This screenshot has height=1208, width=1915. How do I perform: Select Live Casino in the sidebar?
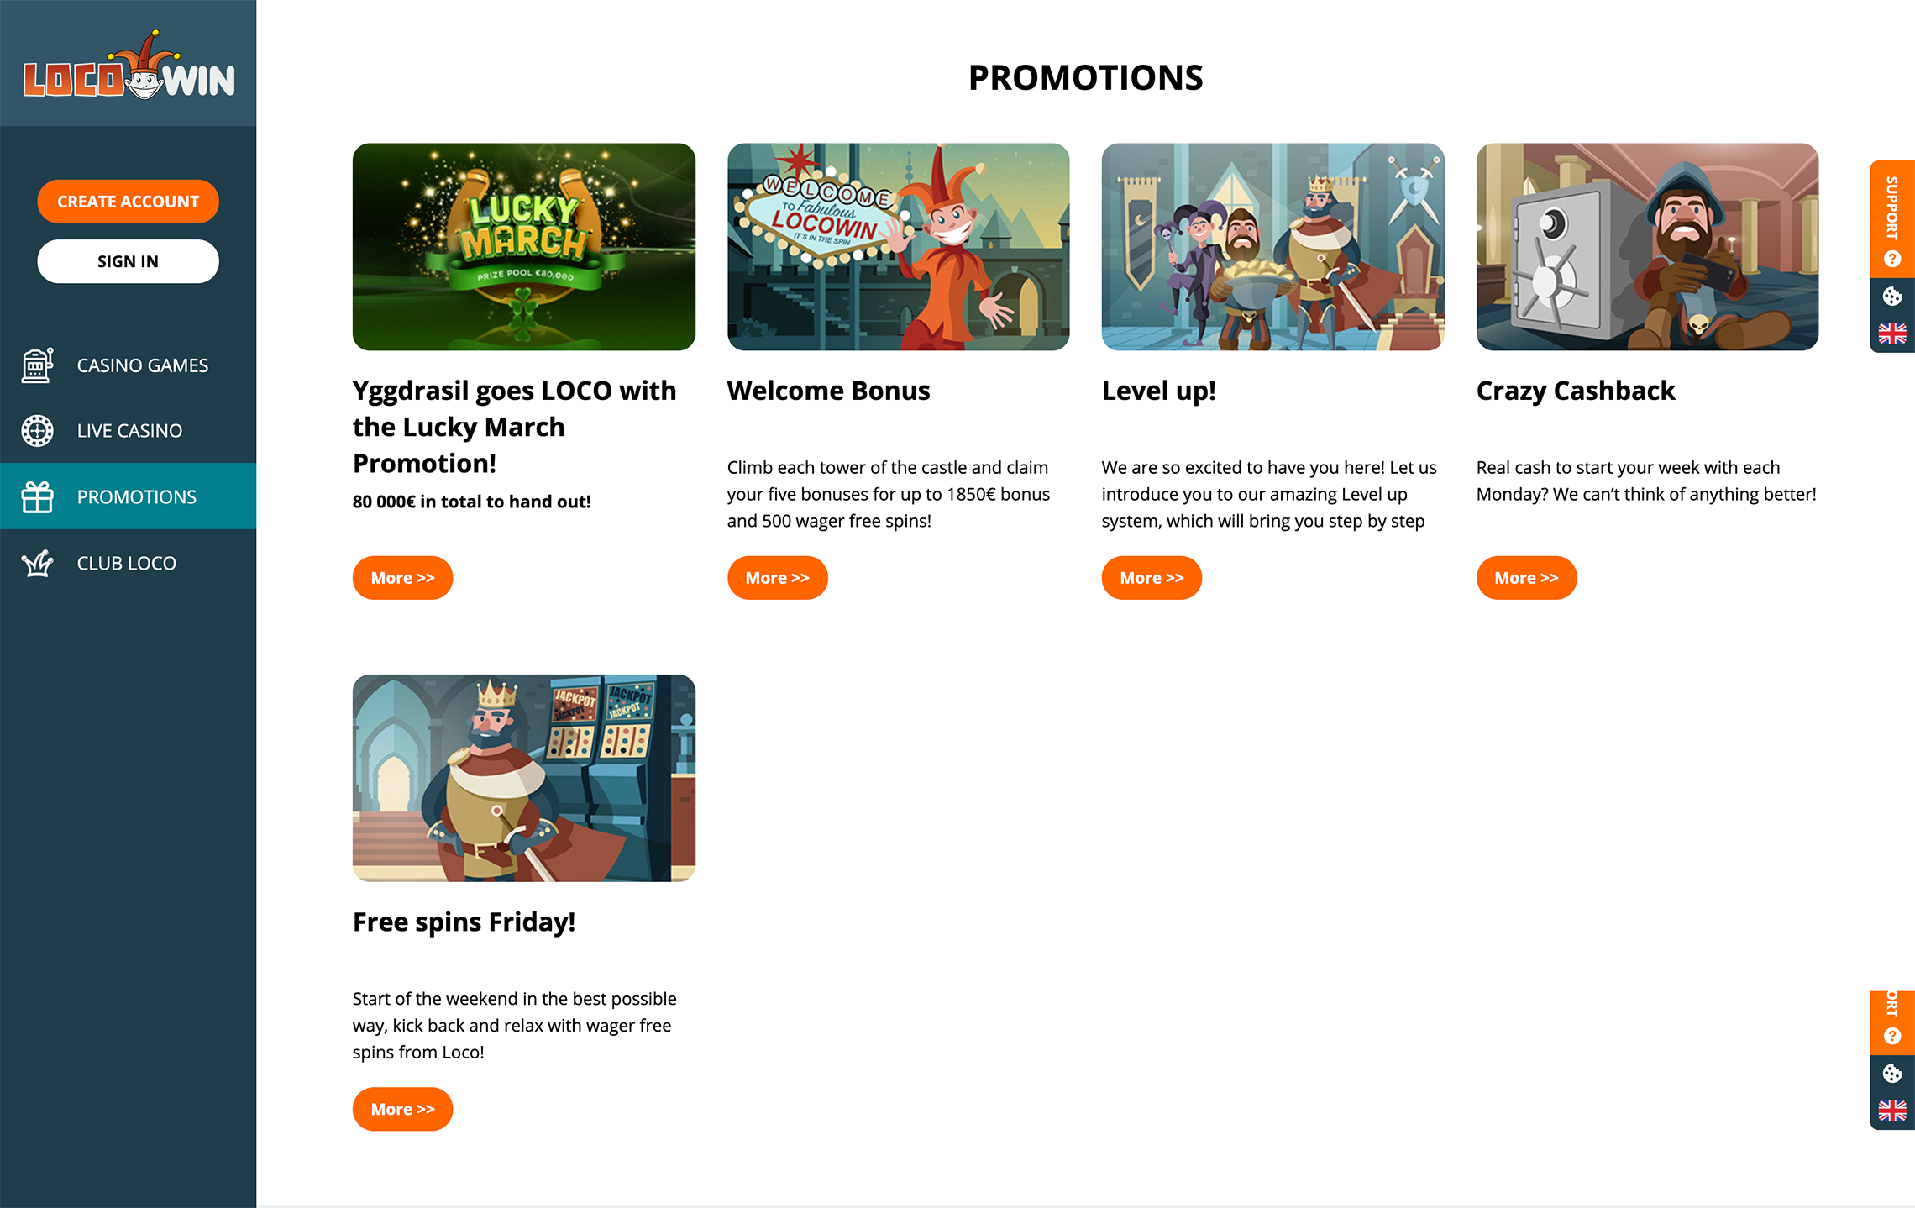coord(128,430)
